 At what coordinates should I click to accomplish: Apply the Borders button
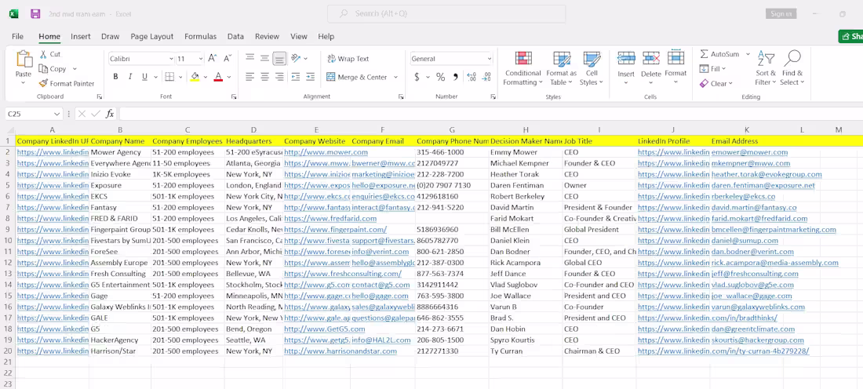170,77
